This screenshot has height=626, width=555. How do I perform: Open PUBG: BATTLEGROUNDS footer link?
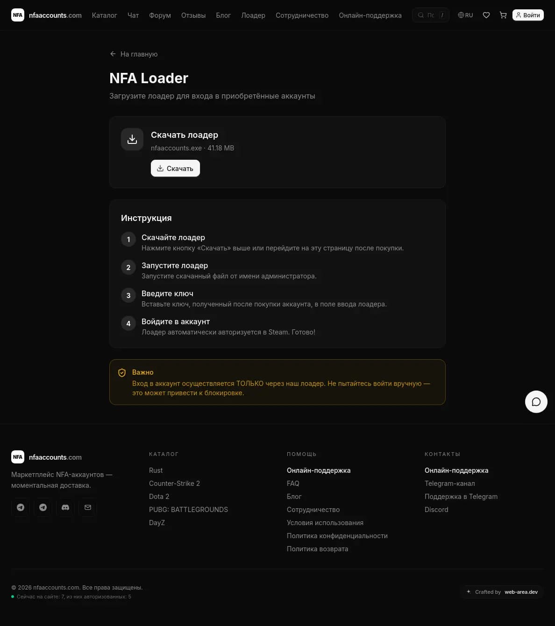(x=188, y=510)
